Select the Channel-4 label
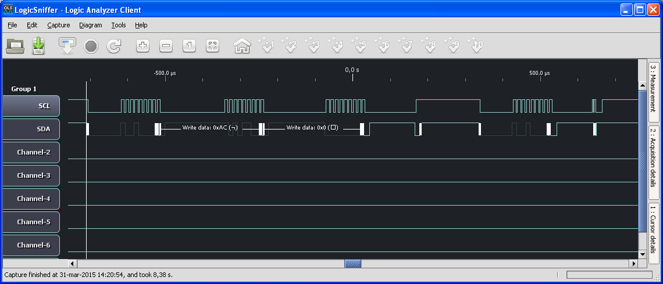Viewport: 663px width, 284px height. [31, 199]
